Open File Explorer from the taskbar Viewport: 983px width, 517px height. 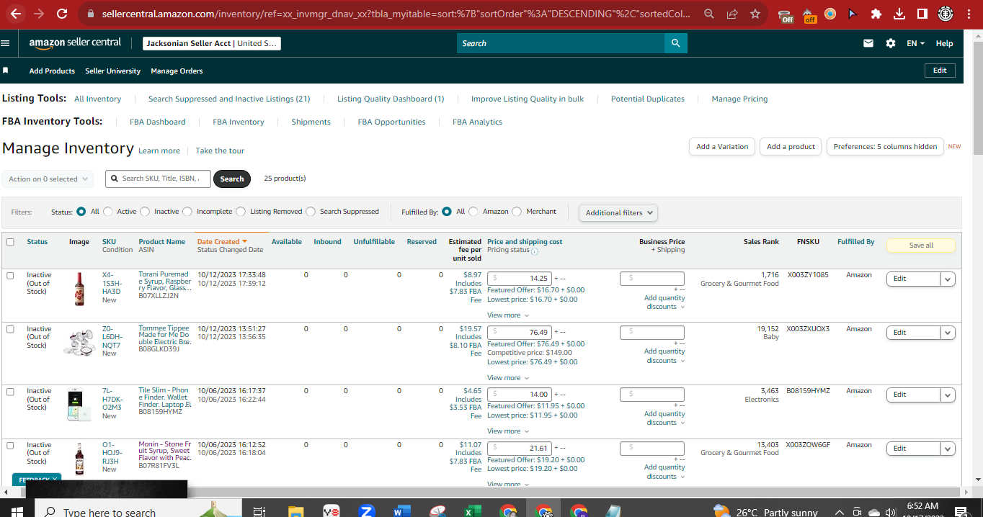tap(295, 511)
